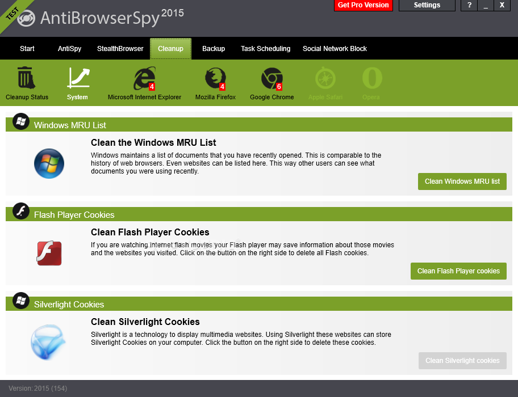Open help with the question mark button

469,5
